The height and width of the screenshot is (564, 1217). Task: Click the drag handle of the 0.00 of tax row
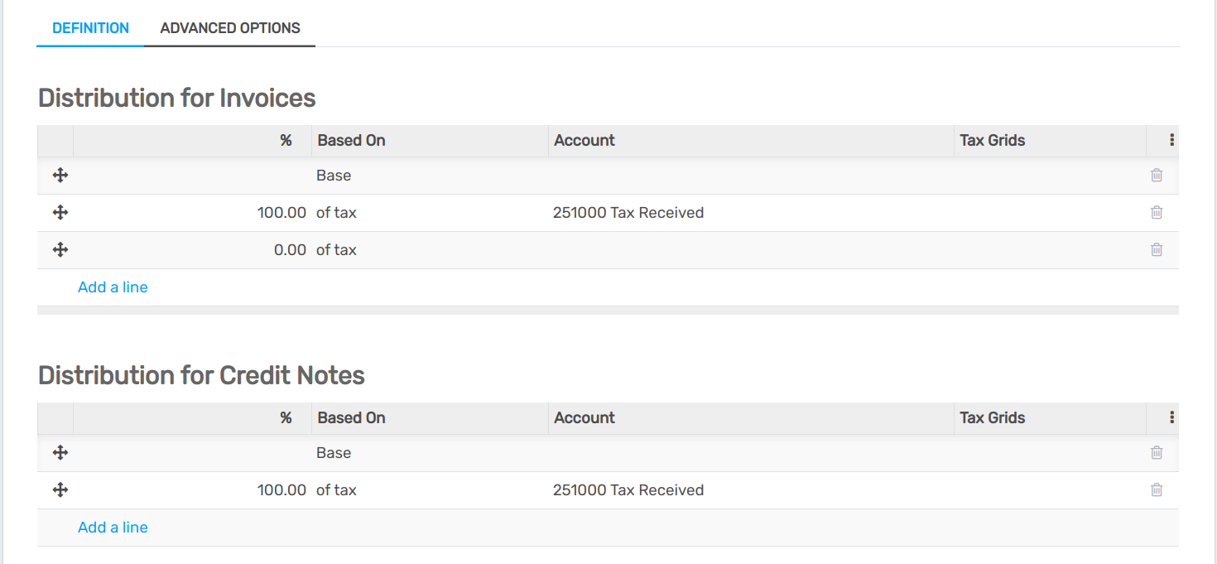60,250
